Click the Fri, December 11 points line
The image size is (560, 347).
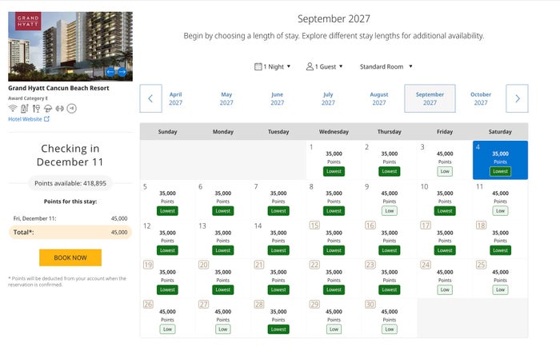pos(70,218)
